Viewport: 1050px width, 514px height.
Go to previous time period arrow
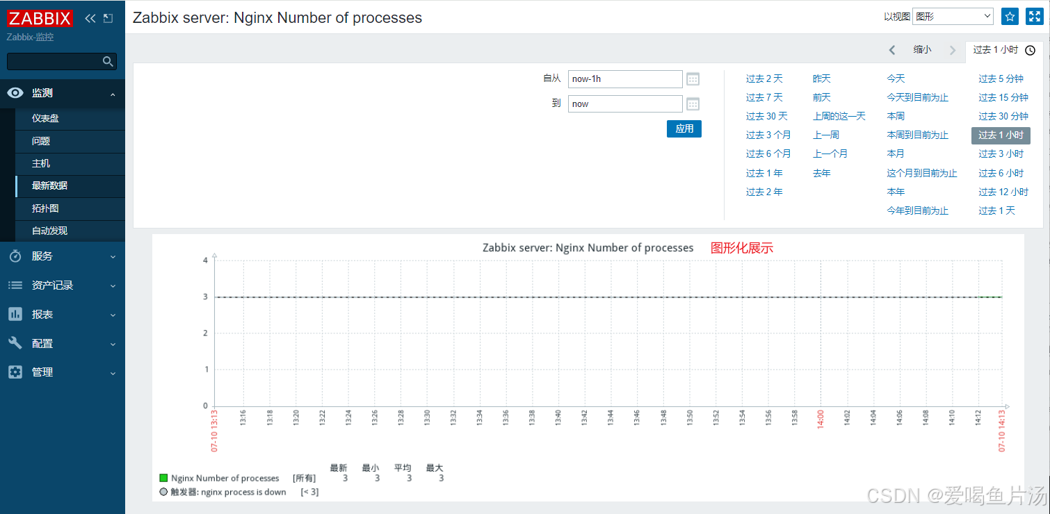click(x=892, y=50)
